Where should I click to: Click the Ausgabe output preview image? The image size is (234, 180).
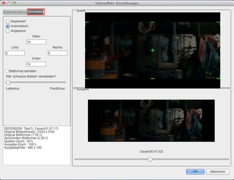click(151, 121)
